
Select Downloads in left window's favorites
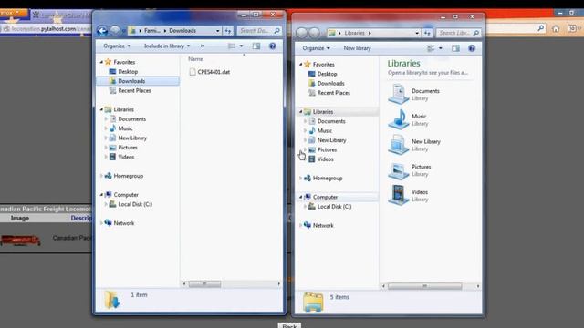pyautogui.click(x=131, y=81)
